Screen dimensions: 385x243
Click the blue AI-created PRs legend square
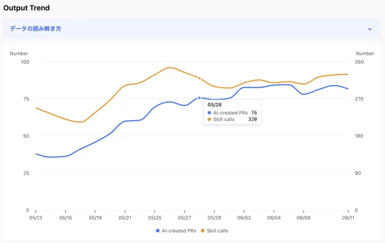click(157, 231)
